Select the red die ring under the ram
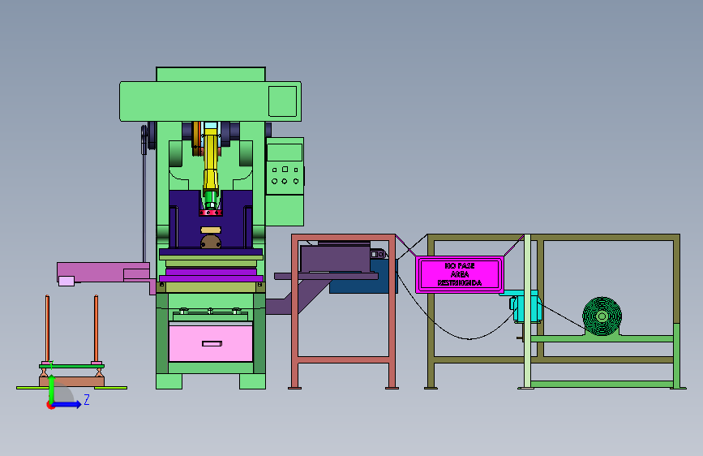The image size is (703, 456). pyautogui.click(x=211, y=213)
